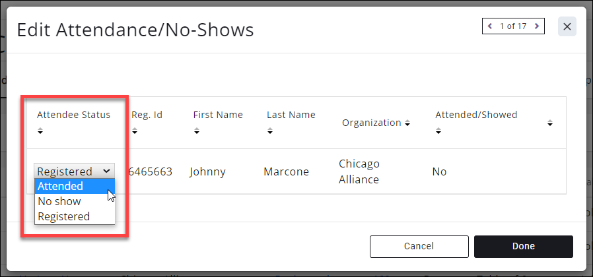
Task: Sort by Attendee Status column
Action: click(40, 131)
